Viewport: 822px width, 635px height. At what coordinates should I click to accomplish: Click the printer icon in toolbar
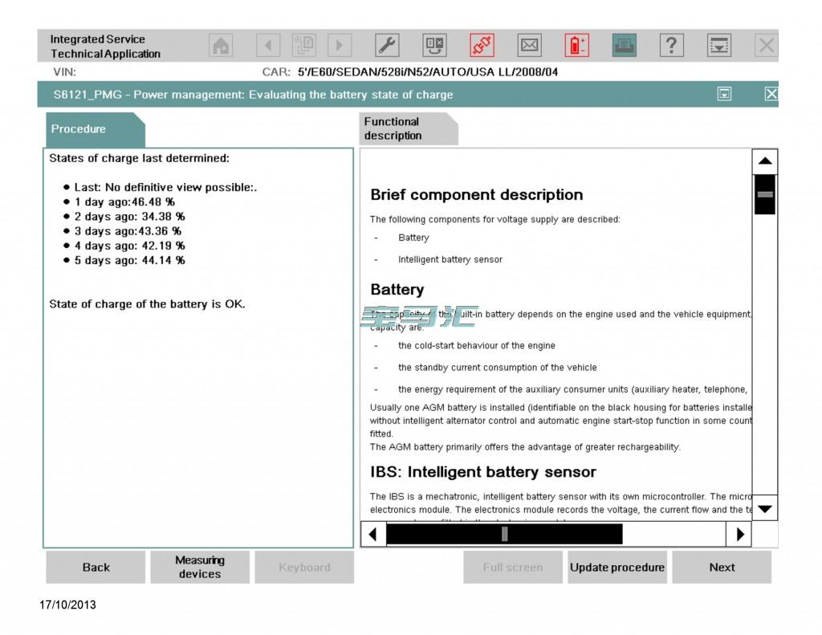(624, 46)
